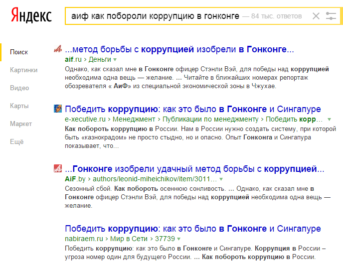Screen dimensions: 343x264
Task: Open '...Гонконге изобрели удачный метод' result
Action: pos(194,169)
